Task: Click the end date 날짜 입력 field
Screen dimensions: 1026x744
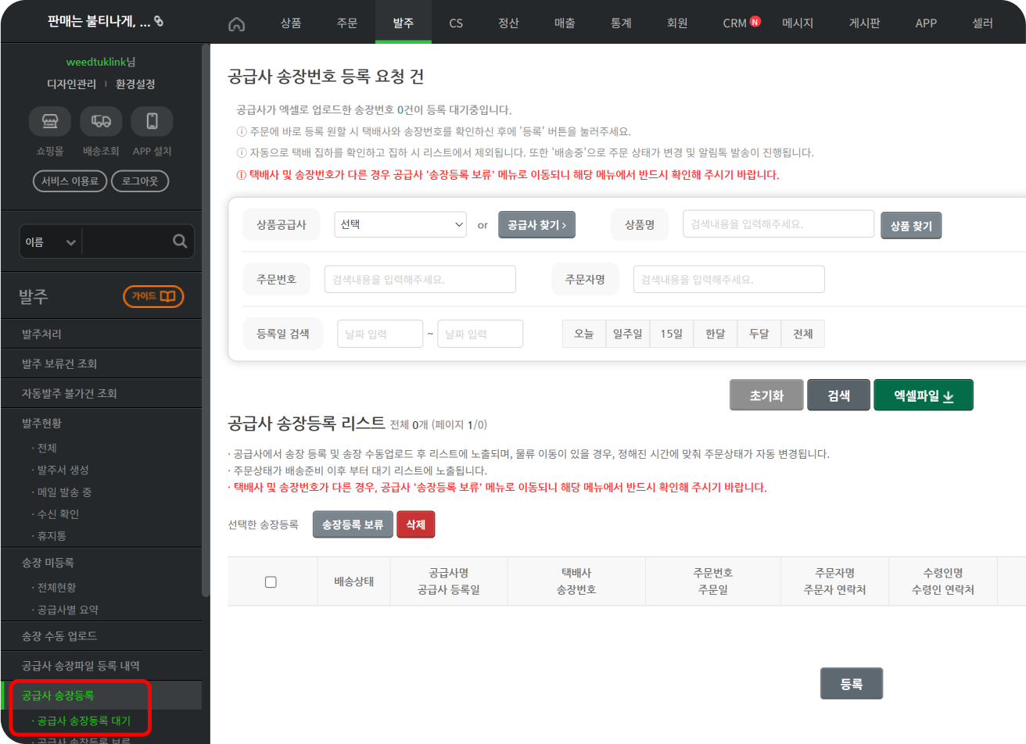Action: pyautogui.click(x=480, y=334)
